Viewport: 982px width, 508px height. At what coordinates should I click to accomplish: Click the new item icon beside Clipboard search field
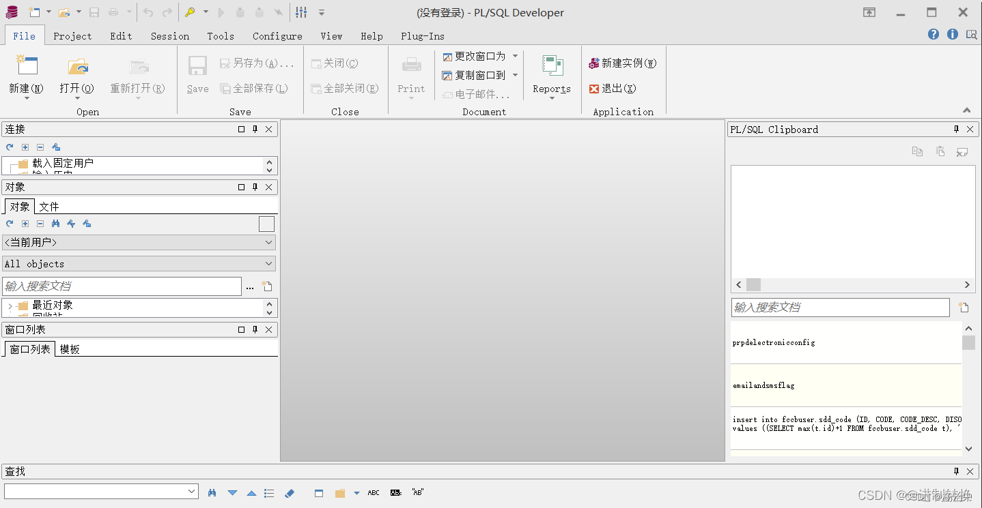coord(964,308)
